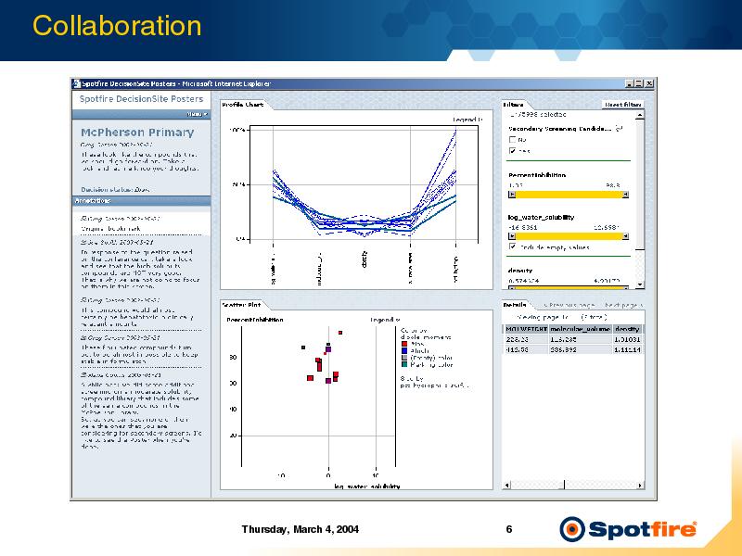Click the Reset filters button
Screen dimensions: 742x556
coord(622,105)
